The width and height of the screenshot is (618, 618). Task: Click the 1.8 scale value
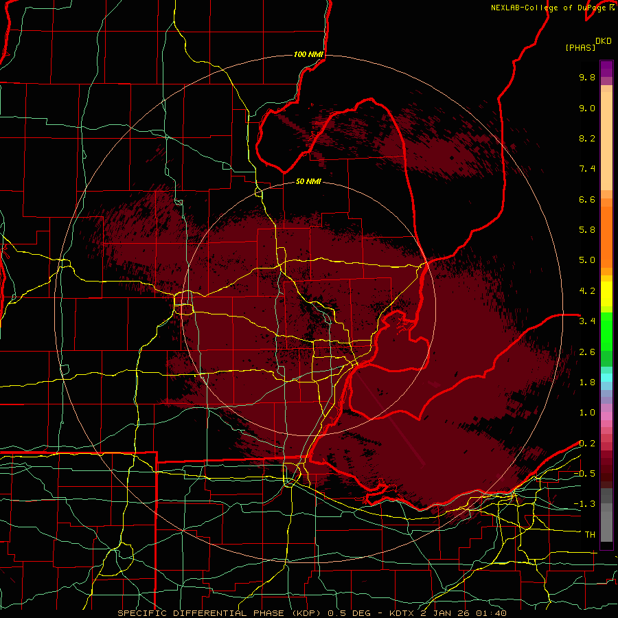(x=587, y=382)
